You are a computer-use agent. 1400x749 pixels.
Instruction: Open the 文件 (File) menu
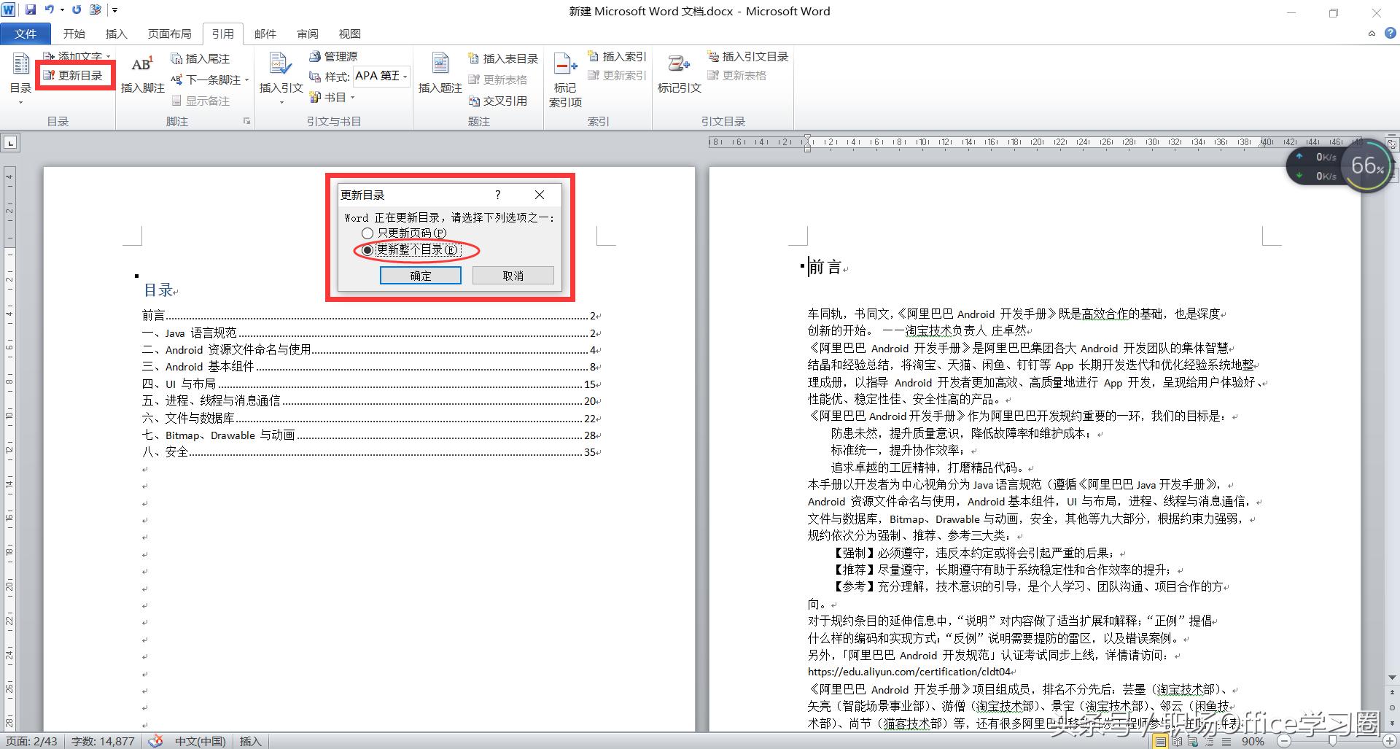tap(26, 34)
